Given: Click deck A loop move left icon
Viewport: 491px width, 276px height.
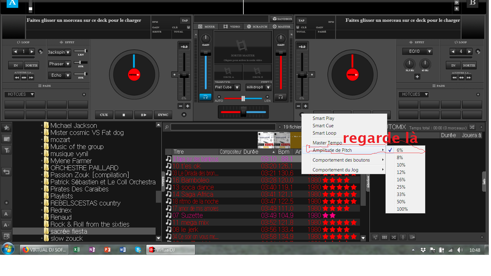Looking at the screenshot, I should [17, 78].
